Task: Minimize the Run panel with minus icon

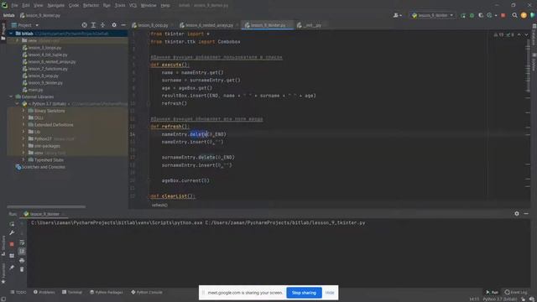Action: (526, 214)
